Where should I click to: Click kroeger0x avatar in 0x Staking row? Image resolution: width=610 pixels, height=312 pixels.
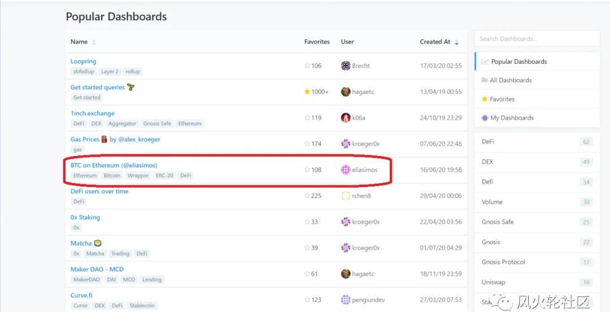[346, 222]
